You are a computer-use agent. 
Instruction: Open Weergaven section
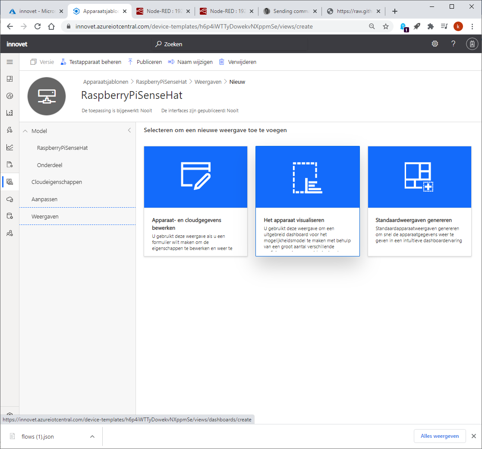pyautogui.click(x=78, y=216)
